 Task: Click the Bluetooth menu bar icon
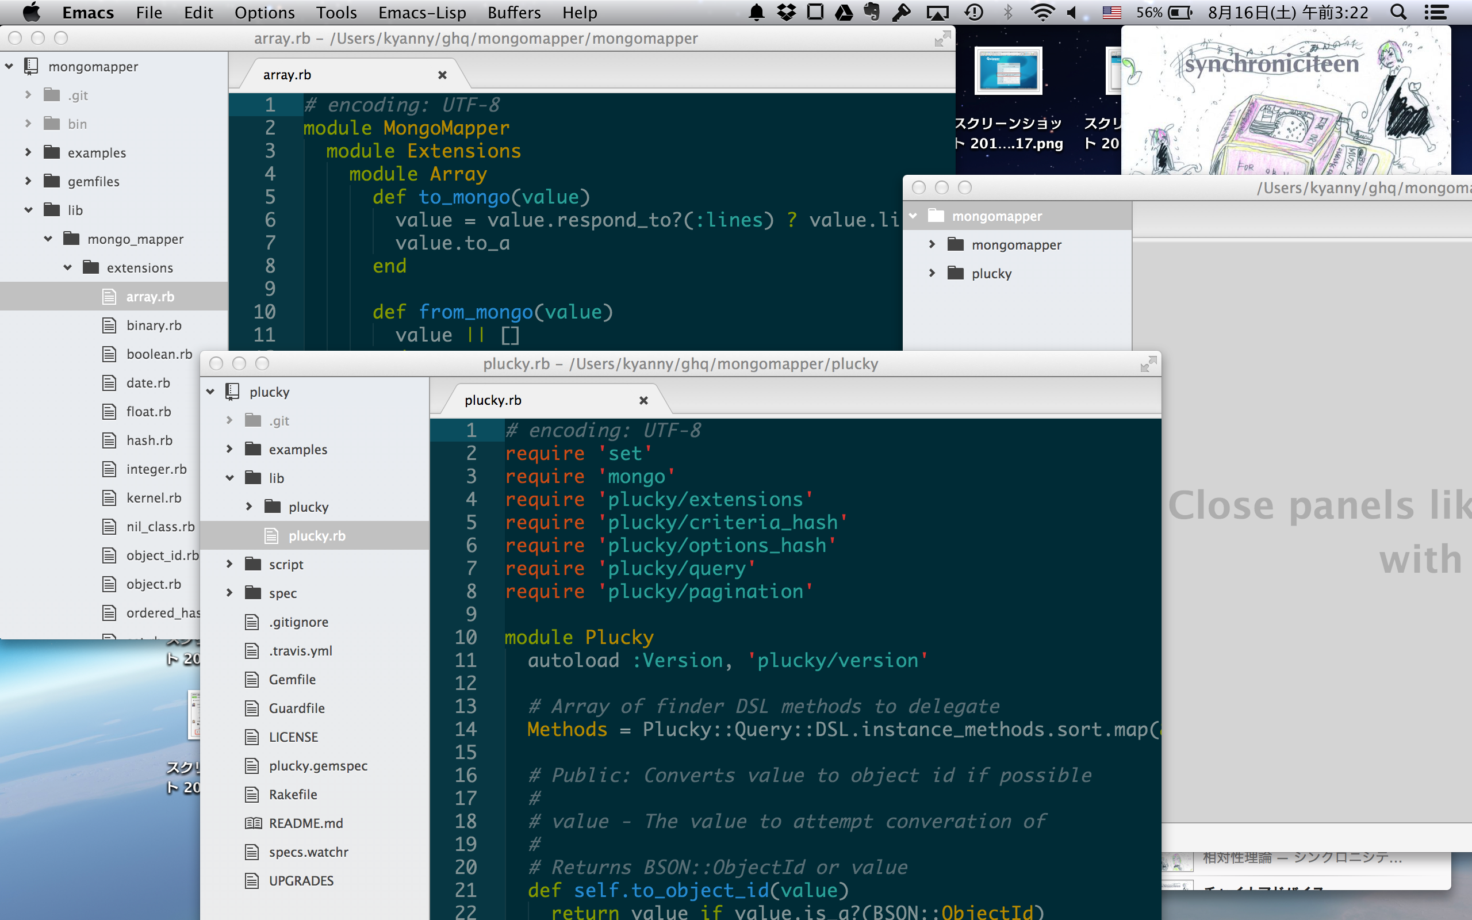(1008, 12)
